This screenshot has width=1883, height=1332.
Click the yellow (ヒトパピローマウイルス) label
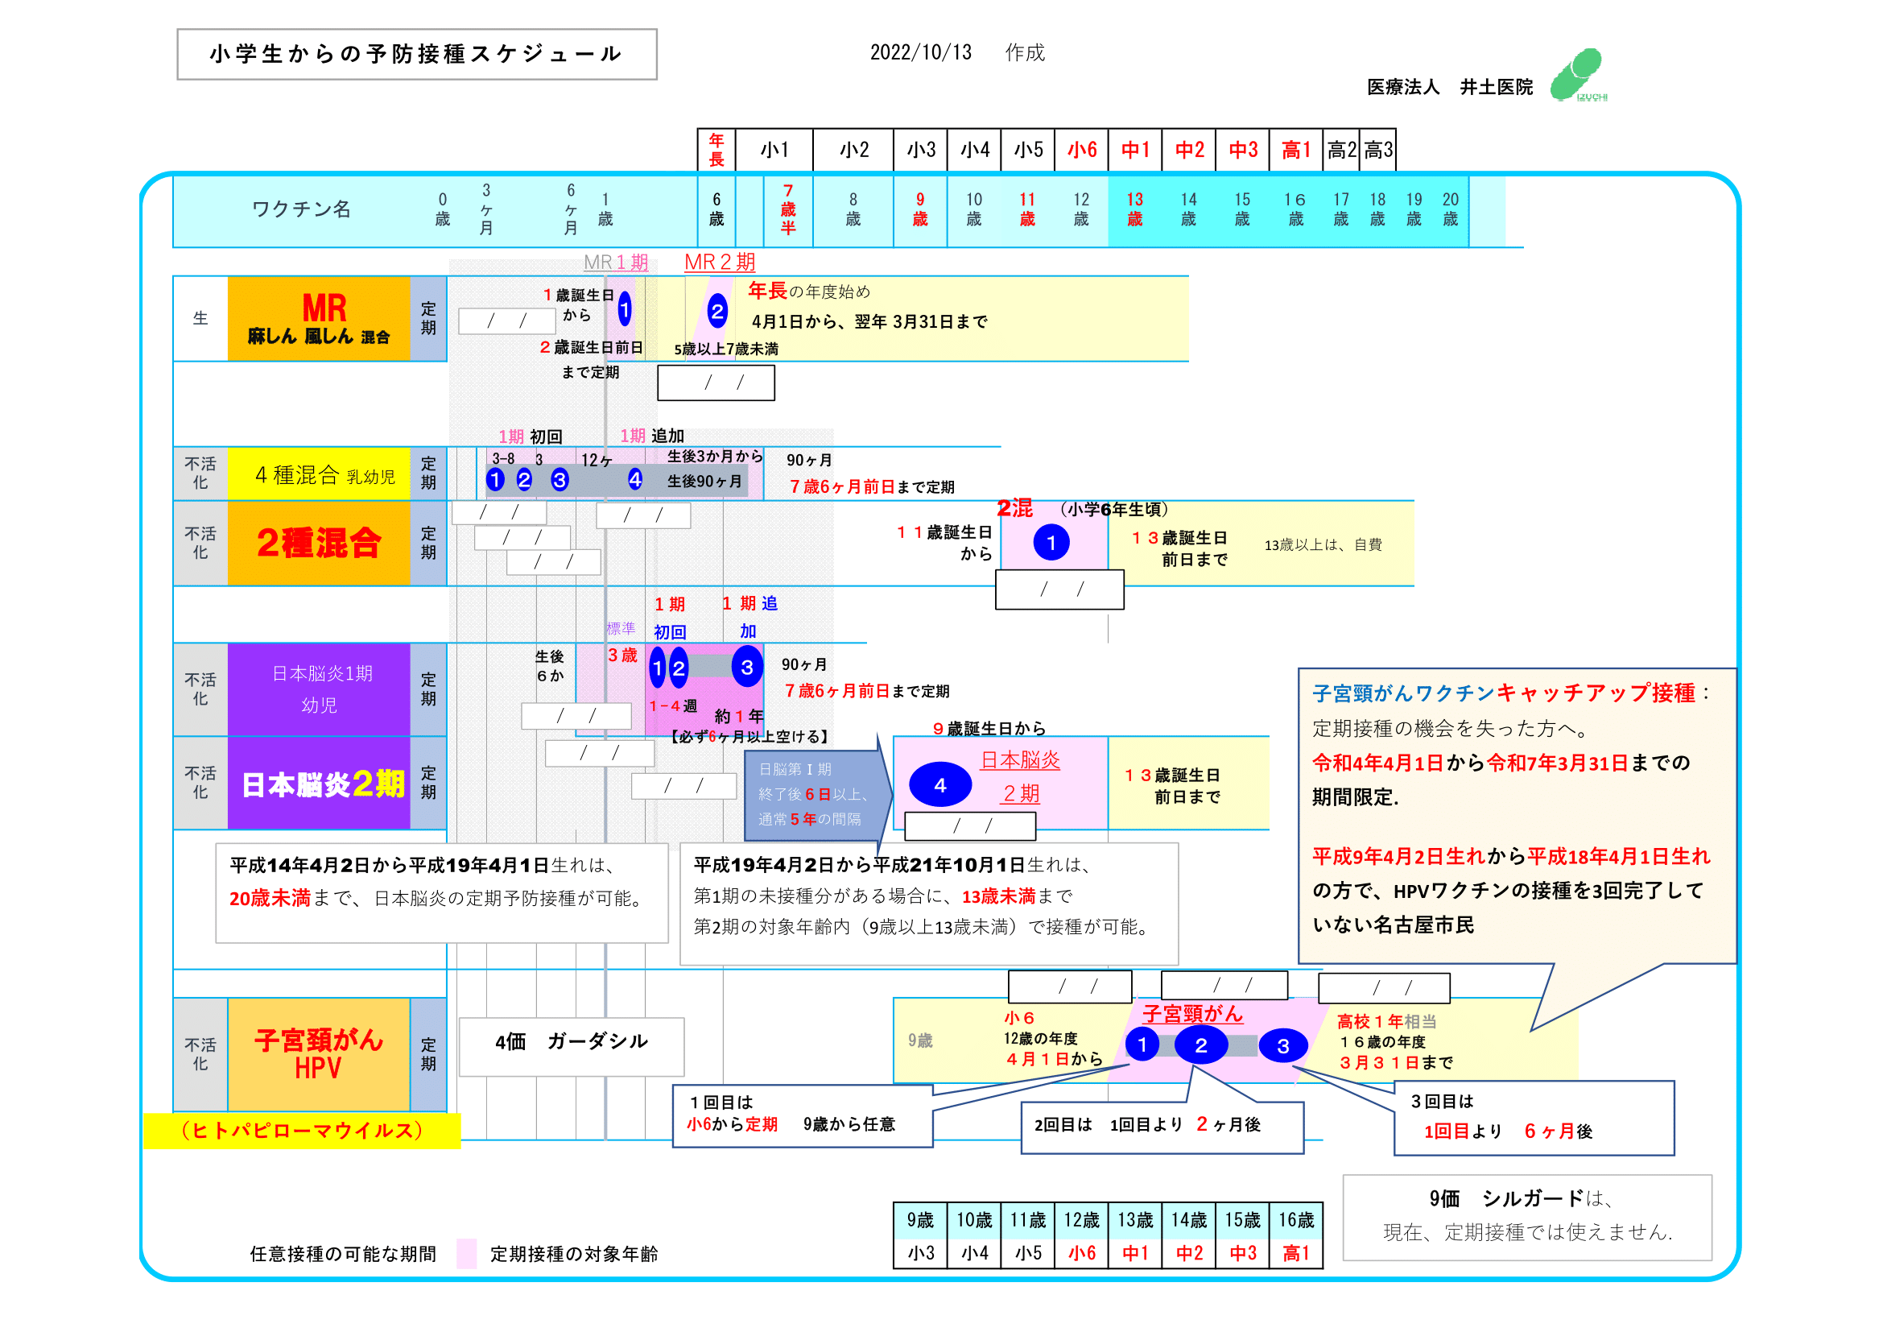pyautogui.click(x=302, y=1131)
